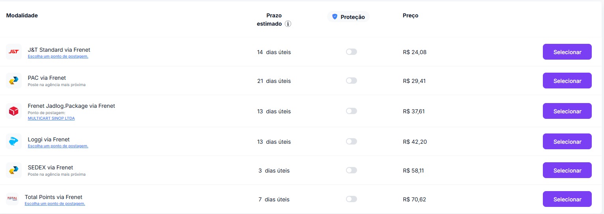
Task: Select the J&T Standard shipping option
Action: pos(567,52)
